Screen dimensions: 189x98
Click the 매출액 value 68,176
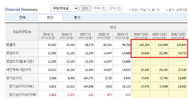click(89, 45)
